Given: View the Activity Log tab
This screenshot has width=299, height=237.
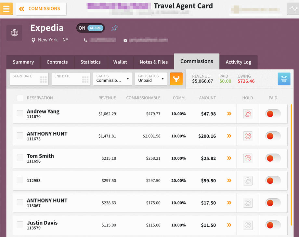Looking at the screenshot, I should 238,62.
